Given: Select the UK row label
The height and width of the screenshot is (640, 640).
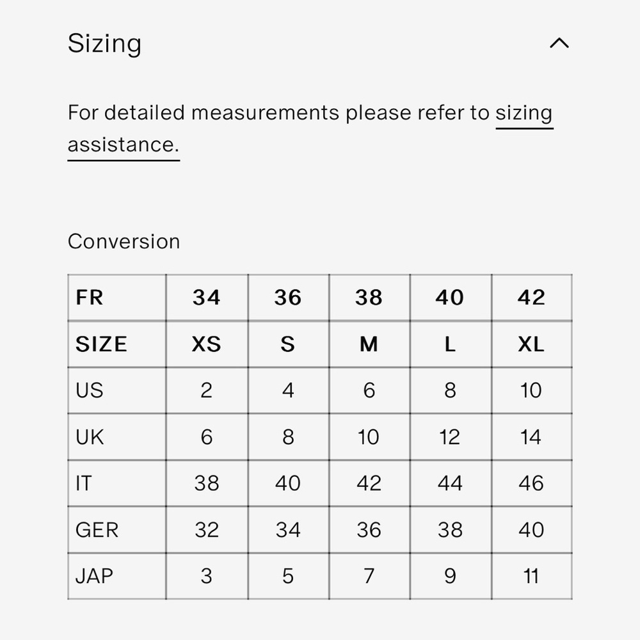Looking at the screenshot, I should tap(90, 437).
